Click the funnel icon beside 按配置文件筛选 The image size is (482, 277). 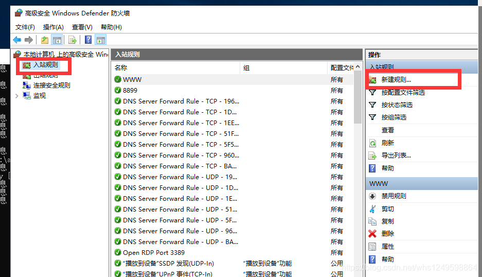(372, 92)
